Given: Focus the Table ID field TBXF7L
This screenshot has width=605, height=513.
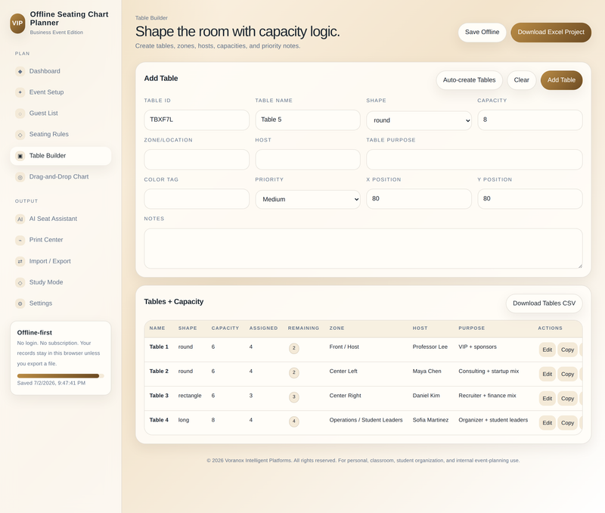Looking at the screenshot, I should (x=197, y=120).
